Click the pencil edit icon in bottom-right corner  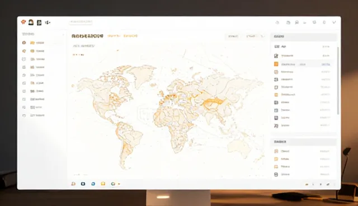[328, 184]
